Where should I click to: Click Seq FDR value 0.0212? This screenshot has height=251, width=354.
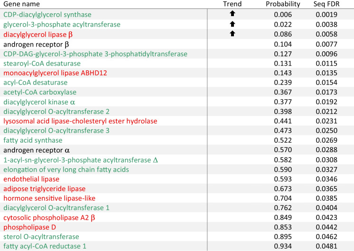coord(326,112)
